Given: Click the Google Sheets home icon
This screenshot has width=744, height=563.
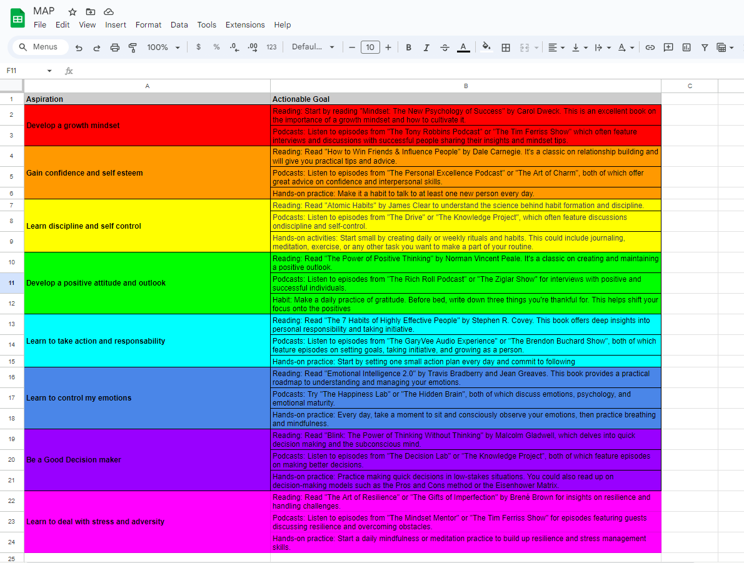Looking at the screenshot, I should (18, 19).
